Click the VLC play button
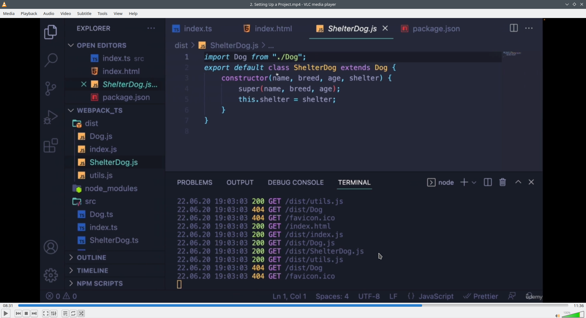 (x=5, y=313)
